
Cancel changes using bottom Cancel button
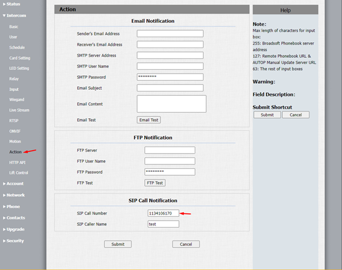[186, 244]
